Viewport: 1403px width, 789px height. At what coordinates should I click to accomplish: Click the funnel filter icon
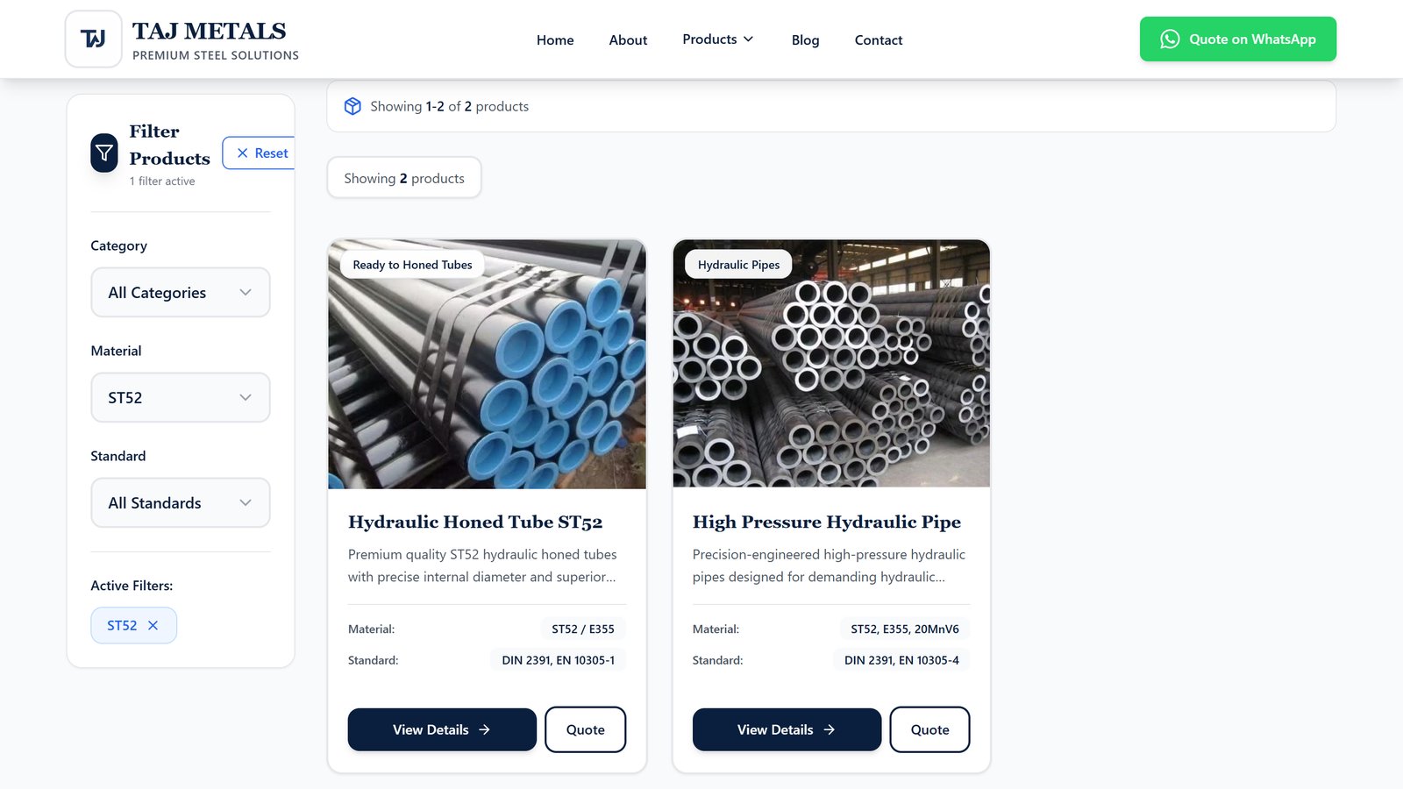(104, 153)
